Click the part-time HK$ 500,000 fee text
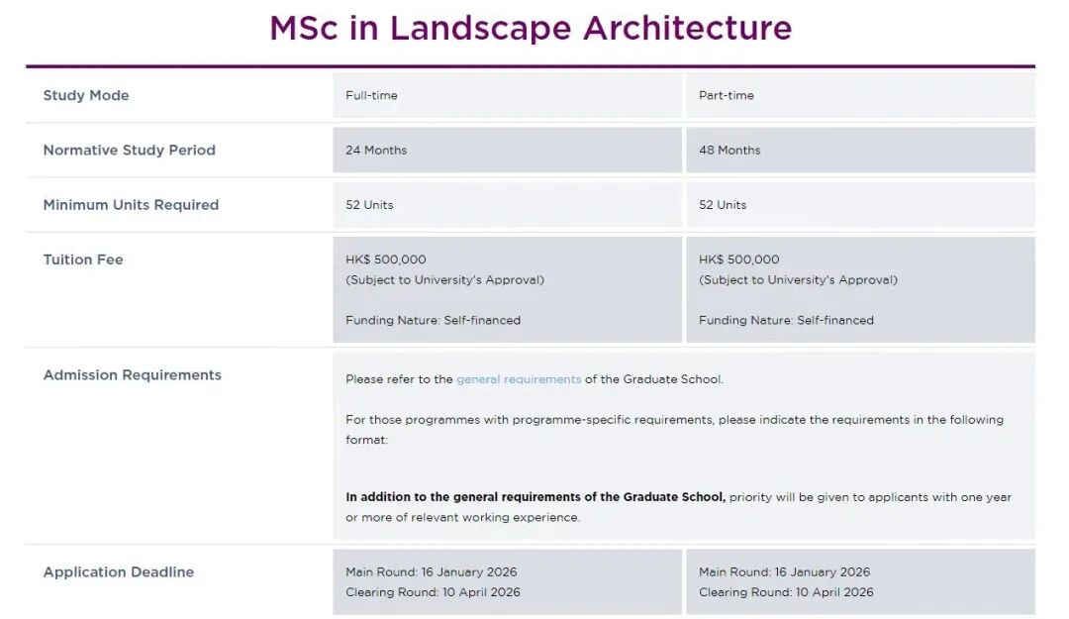This screenshot has width=1069, height=619. click(x=739, y=259)
